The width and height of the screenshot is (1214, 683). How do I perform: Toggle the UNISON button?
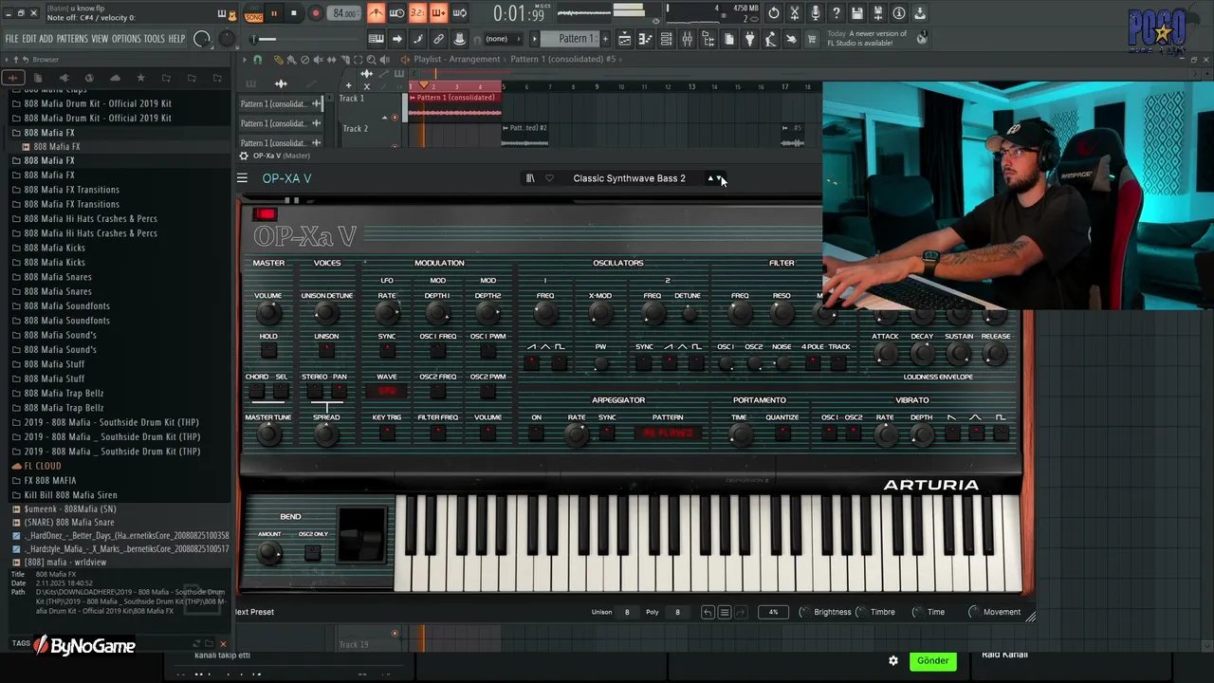point(326,351)
